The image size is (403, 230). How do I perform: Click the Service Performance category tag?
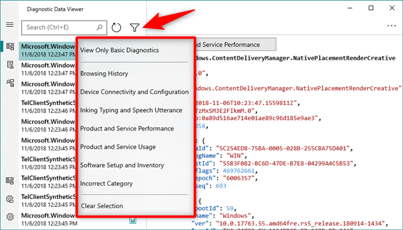pyautogui.click(x=235, y=45)
